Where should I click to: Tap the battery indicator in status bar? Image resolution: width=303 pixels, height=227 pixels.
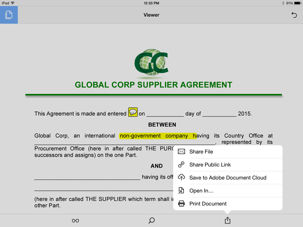[x=298, y=3]
